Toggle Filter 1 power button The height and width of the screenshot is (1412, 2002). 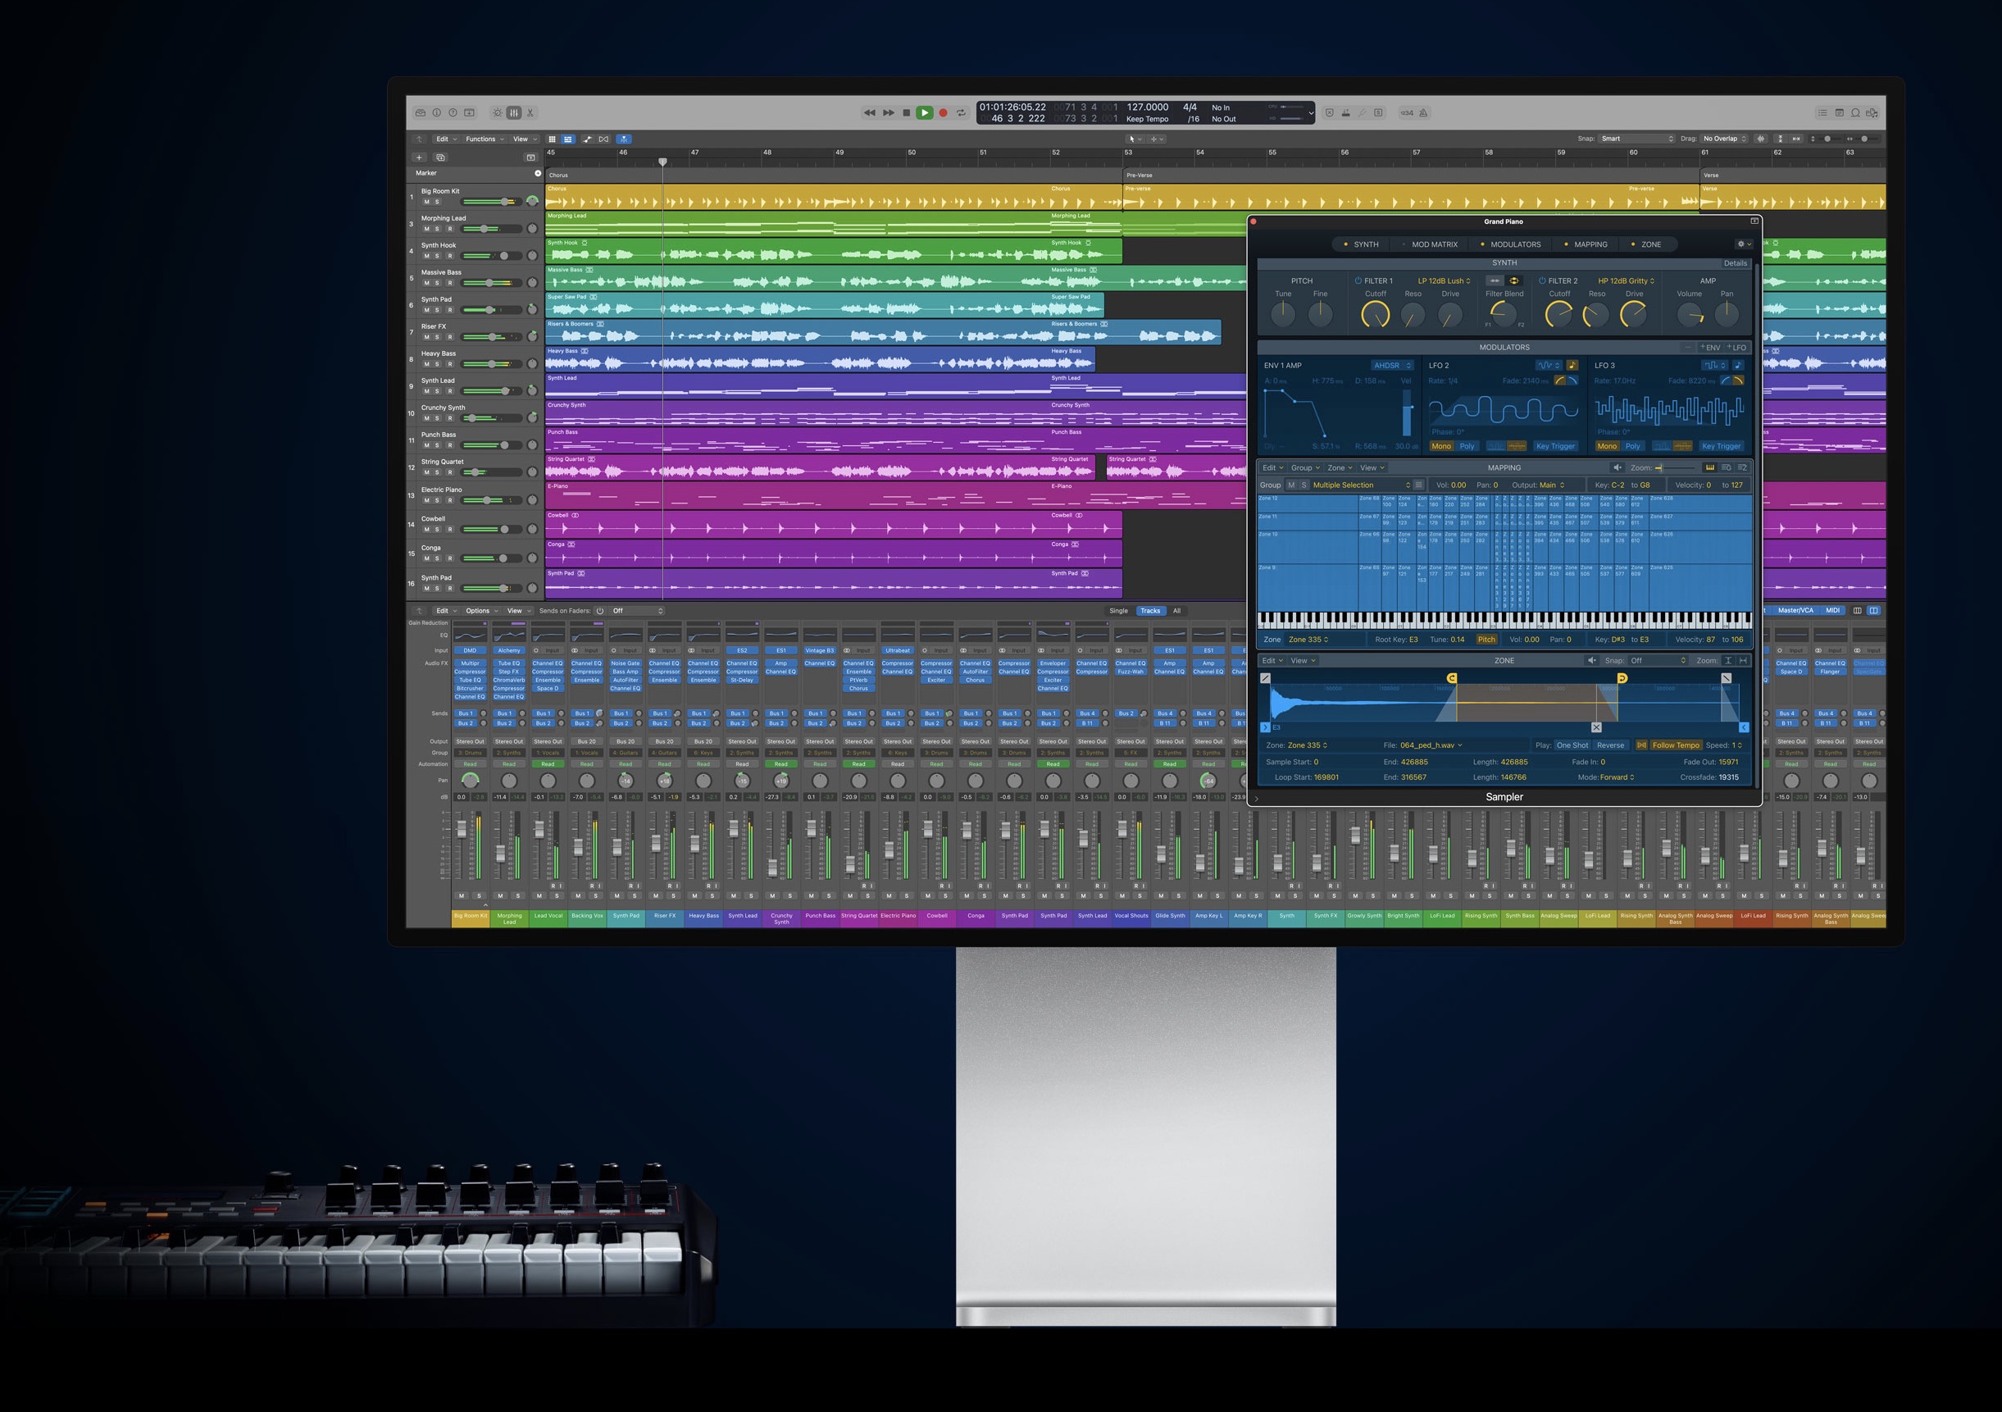coord(1358,280)
